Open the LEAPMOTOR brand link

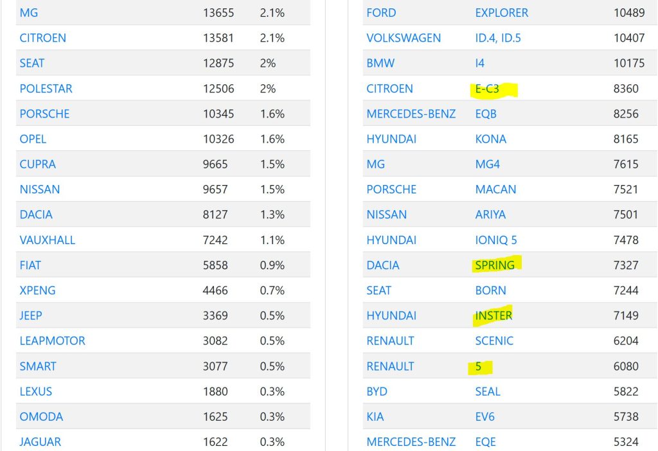(52, 341)
